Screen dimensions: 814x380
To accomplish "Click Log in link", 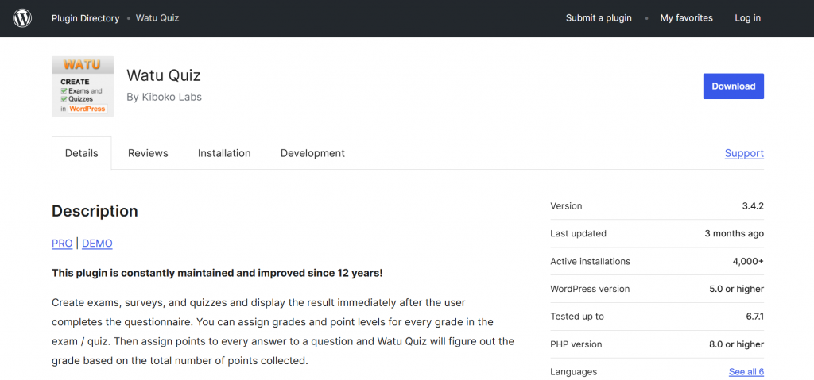I will (x=747, y=18).
